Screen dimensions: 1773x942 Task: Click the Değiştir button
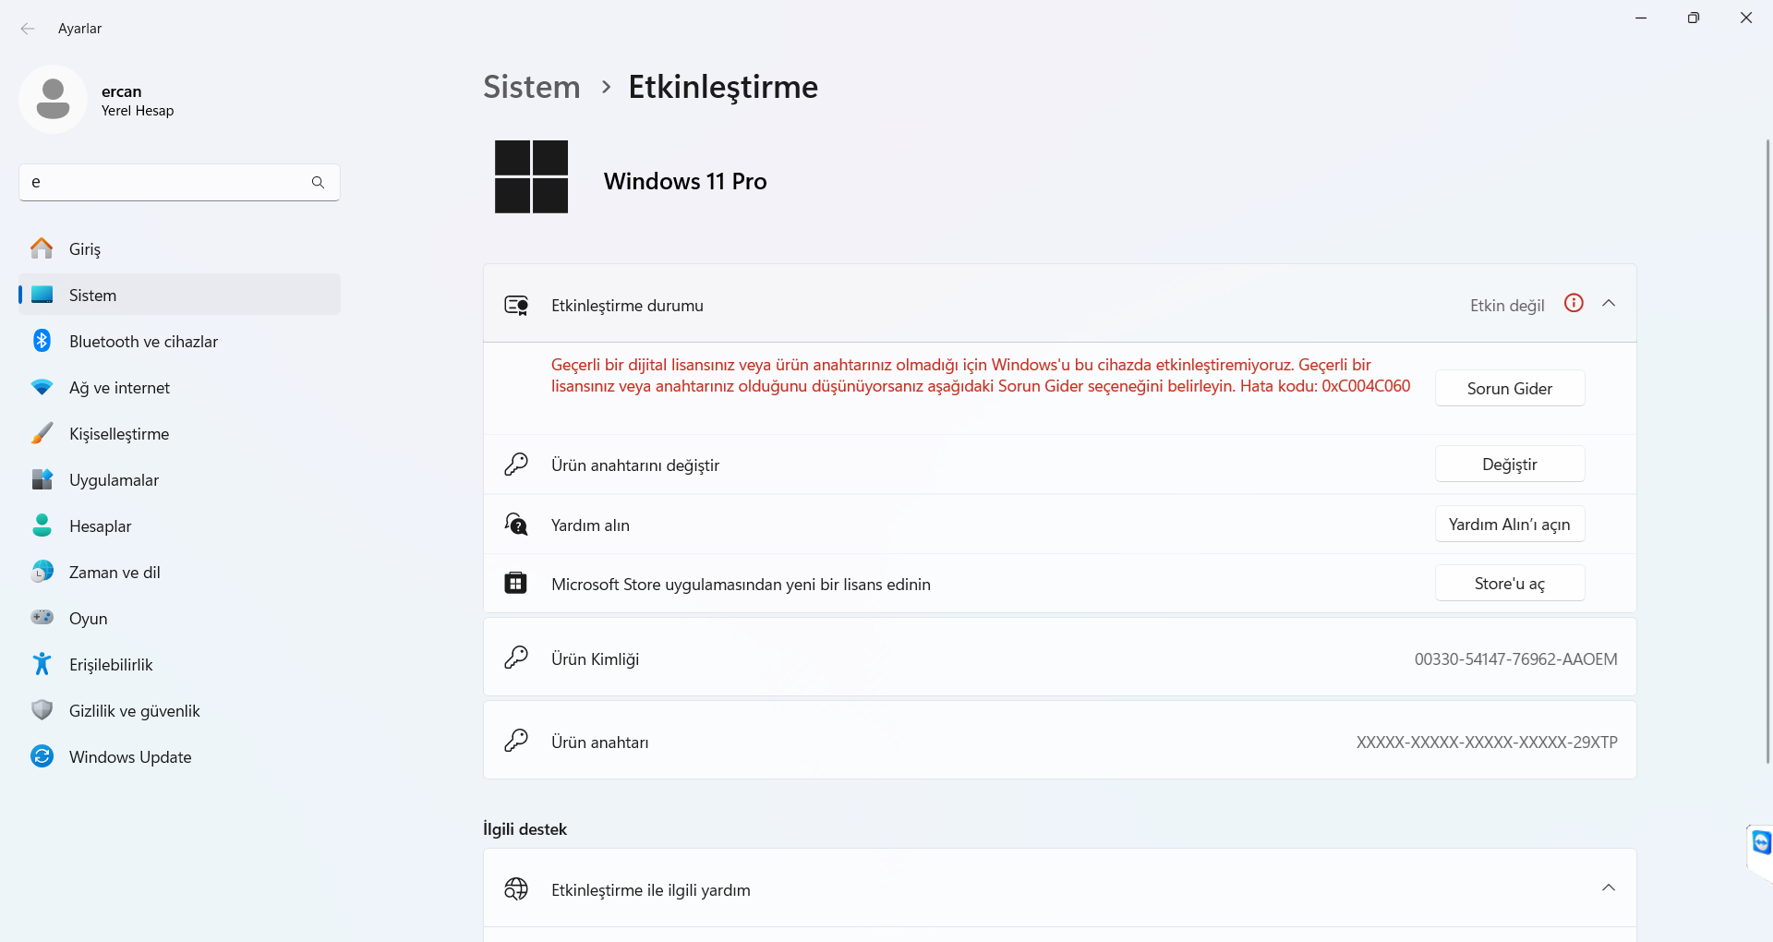pos(1510,464)
